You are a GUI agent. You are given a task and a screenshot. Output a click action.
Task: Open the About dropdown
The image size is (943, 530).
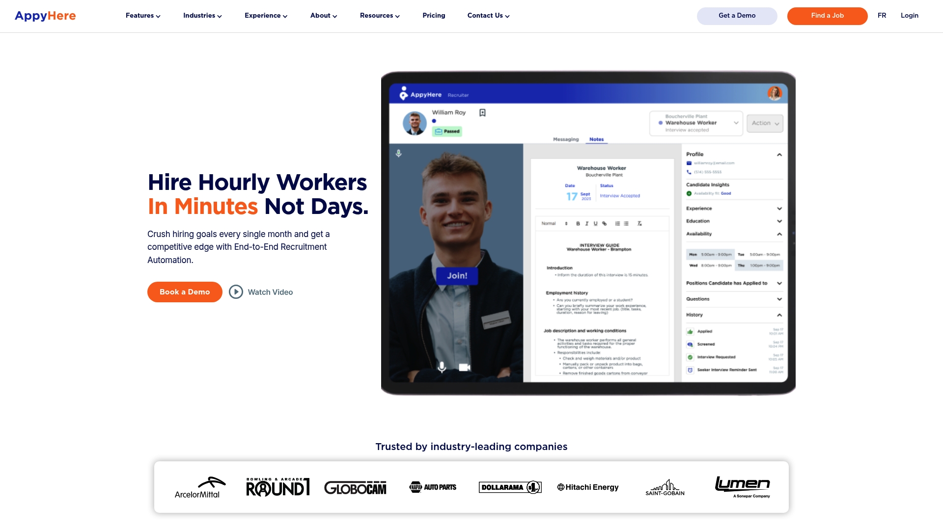point(324,16)
